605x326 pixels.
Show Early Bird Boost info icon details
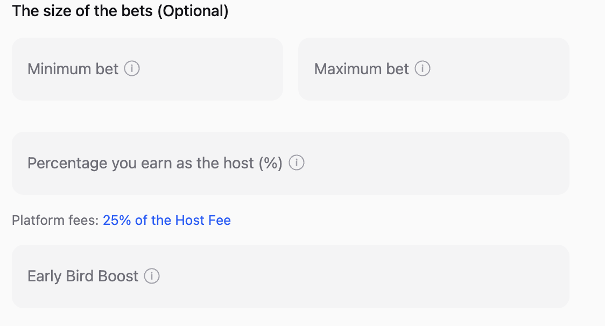pyautogui.click(x=152, y=277)
